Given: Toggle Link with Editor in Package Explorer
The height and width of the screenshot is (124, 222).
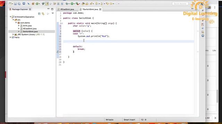Looking at the screenshot, I should click(43, 14).
